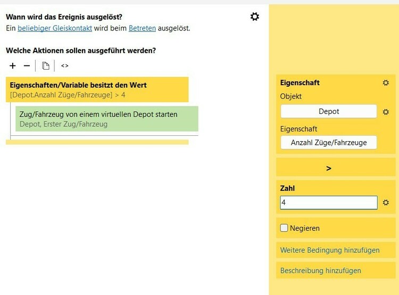Viewport: 399px width, 295px height.
Task: Click Beschreibung hinzufügen
Action: click(321, 271)
